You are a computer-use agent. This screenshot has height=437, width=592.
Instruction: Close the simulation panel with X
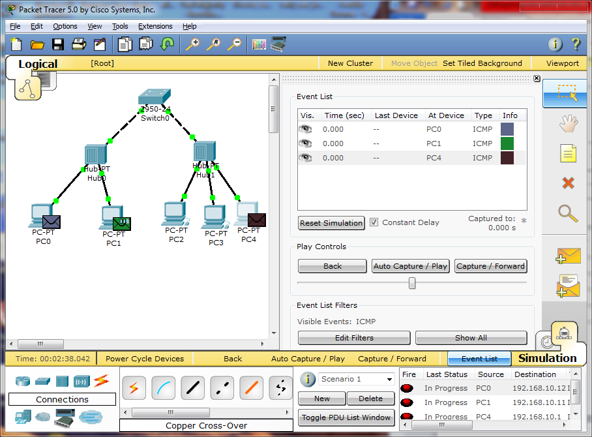pyautogui.click(x=537, y=78)
